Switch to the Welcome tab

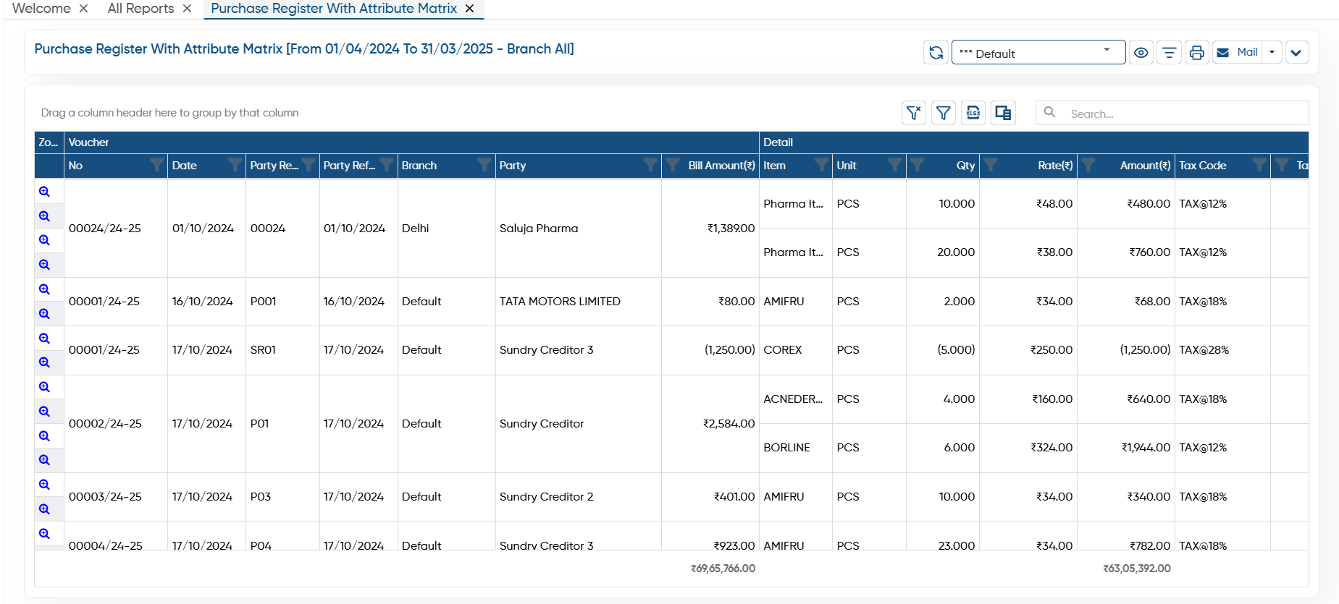pyautogui.click(x=41, y=9)
